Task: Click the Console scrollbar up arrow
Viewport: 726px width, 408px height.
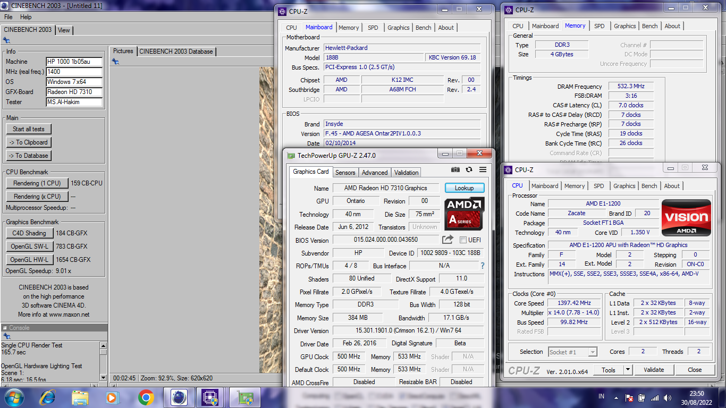Action: [x=103, y=345]
